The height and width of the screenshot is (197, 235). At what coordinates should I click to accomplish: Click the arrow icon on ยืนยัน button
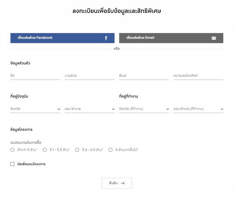click(x=123, y=183)
